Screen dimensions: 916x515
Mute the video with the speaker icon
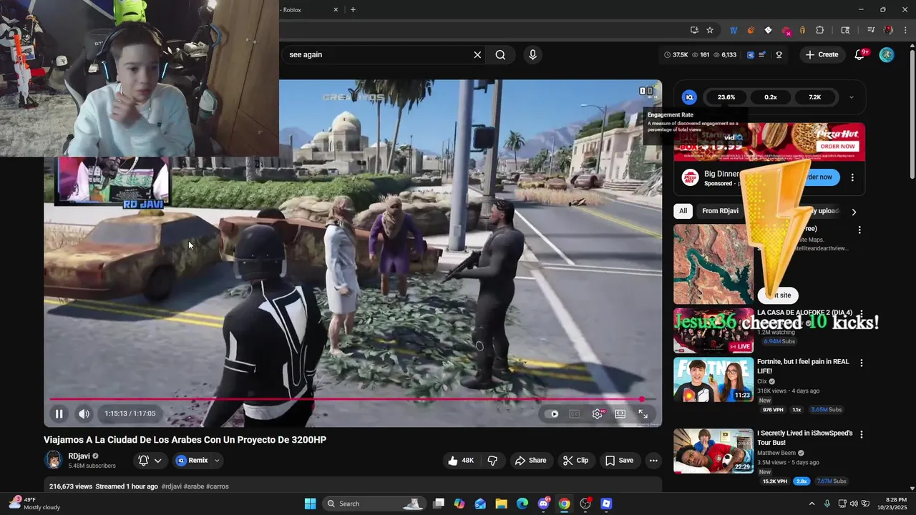pyautogui.click(x=84, y=413)
